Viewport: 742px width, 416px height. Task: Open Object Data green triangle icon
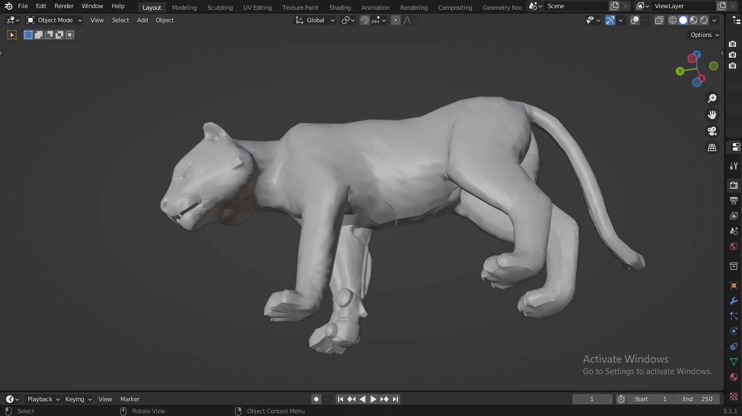pyautogui.click(x=734, y=362)
